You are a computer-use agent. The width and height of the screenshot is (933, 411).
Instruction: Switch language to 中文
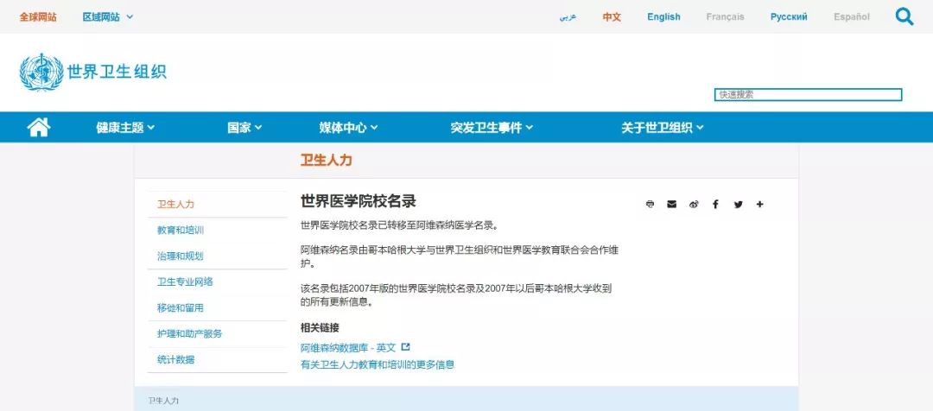(612, 17)
